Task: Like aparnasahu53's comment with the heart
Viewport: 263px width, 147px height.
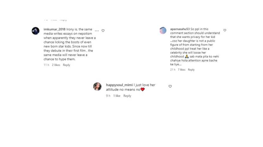Action: [x=225, y=30]
